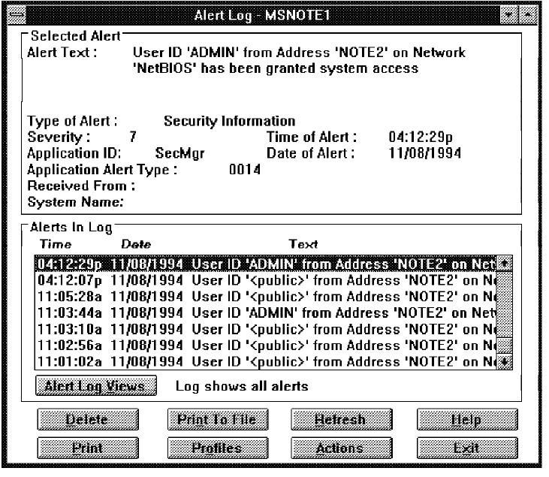Screen dimensions: 549x477
Task: Open the system menu box in title bar
Action: [x=17, y=15]
